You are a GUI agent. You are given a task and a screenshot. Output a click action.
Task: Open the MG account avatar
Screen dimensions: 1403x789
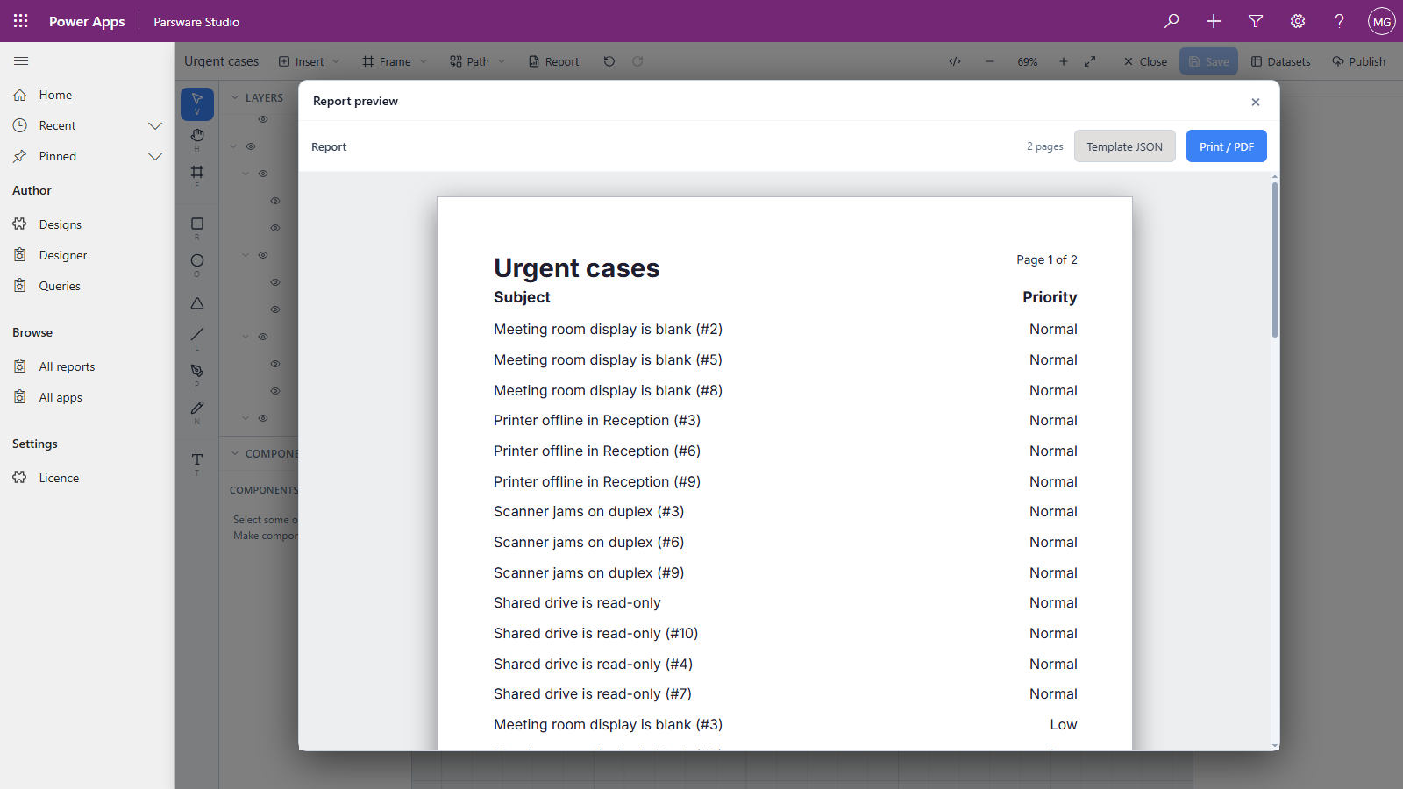click(1382, 21)
